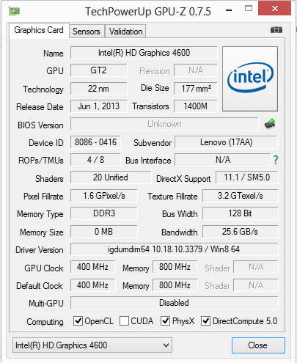Select the Graphics Card tab
The height and width of the screenshot is (363, 297).
pos(39,30)
